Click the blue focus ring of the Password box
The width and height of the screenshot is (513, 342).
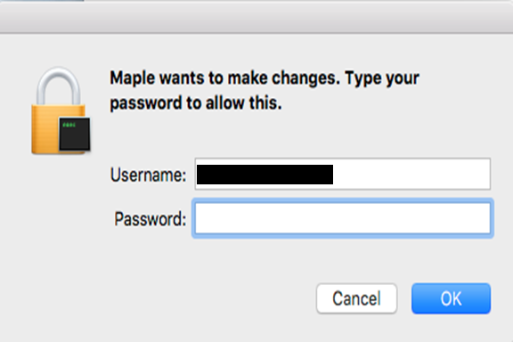pyautogui.click(x=343, y=200)
